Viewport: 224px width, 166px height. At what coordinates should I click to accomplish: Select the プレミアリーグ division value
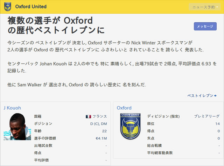pos(207,116)
